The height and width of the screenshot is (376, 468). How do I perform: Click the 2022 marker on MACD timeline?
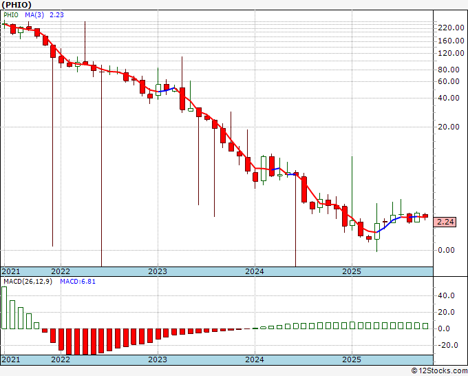(61, 359)
